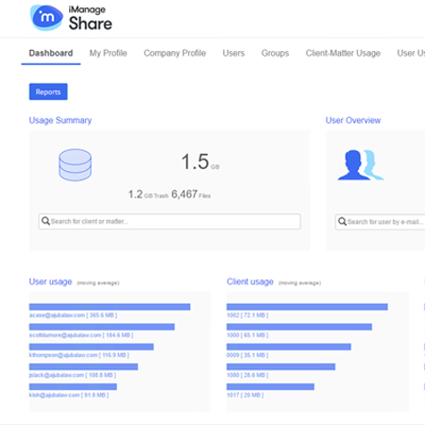The width and height of the screenshot is (425, 425).
Task: Open the User usage heading link
Action: coord(51,281)
